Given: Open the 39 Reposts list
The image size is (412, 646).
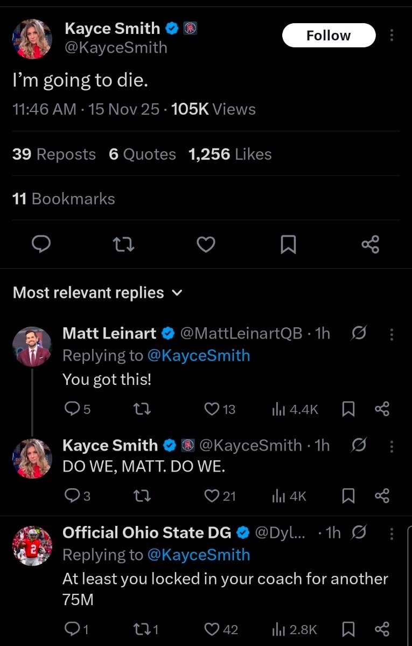Looking at the screenshot, I should point(54,155).
